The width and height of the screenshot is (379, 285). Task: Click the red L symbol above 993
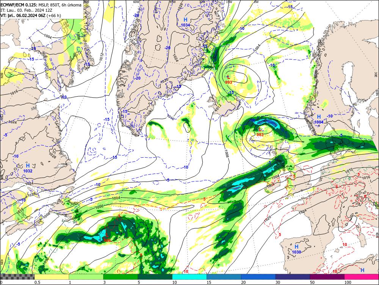pos(229,77)
